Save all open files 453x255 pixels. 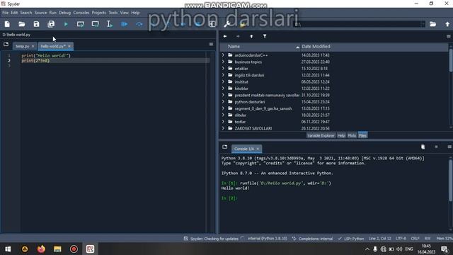[x=51, y=24]
